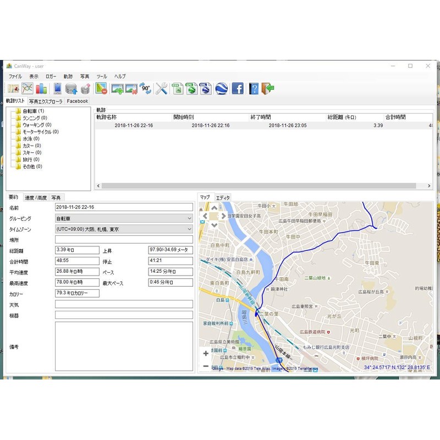The width and height of the screenshot is (440, 440).
Task: Export track using the KML icon
Action: tap(205, 88)
